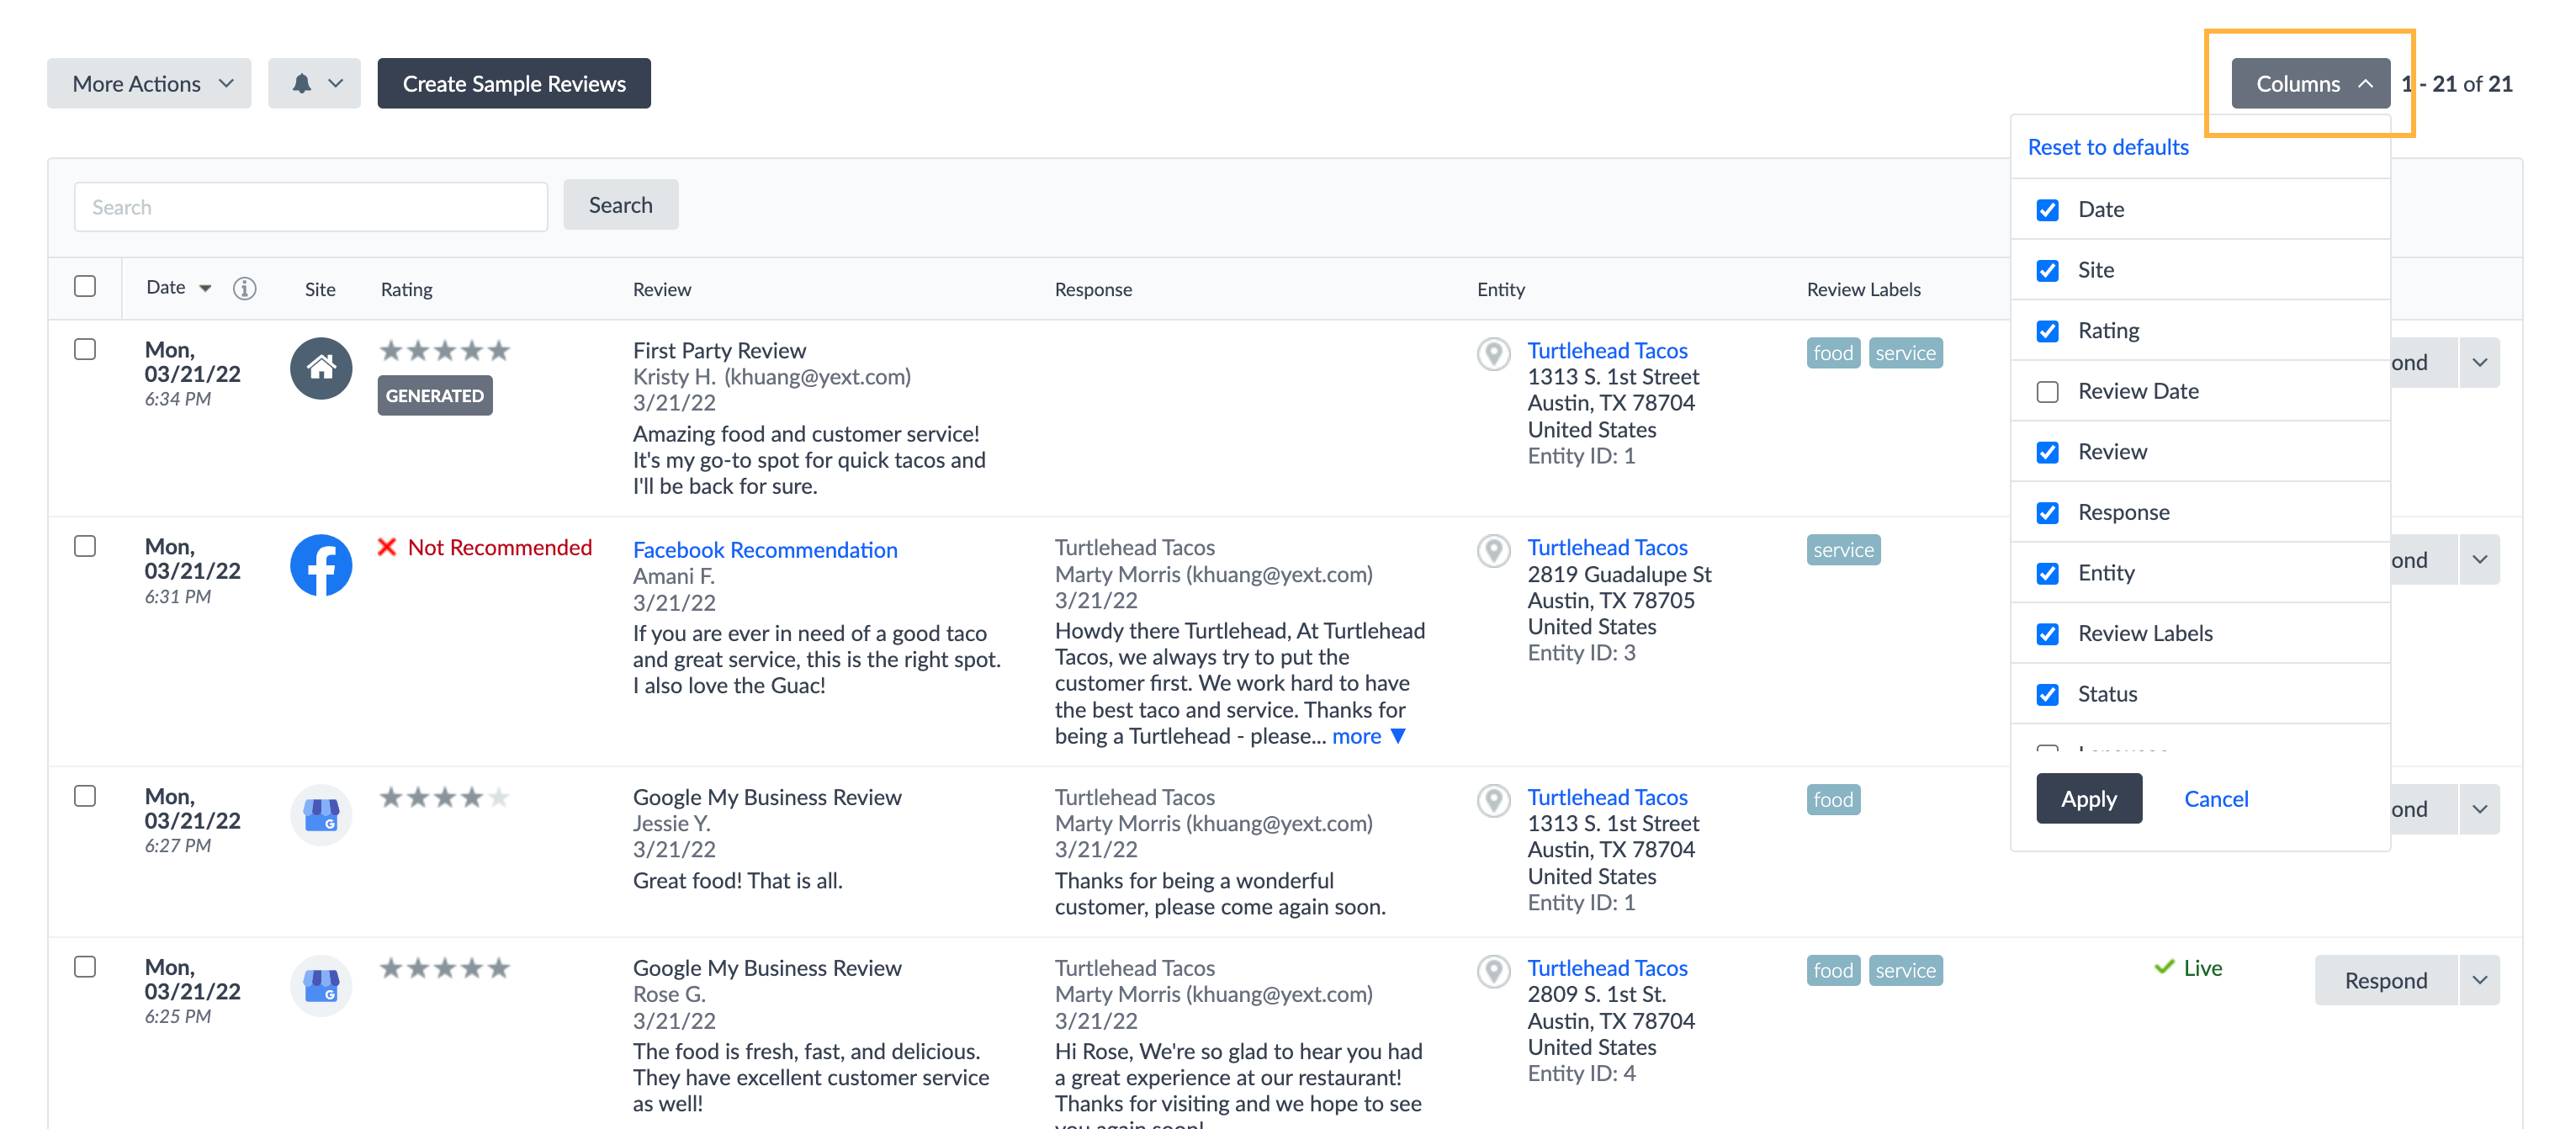Viewport: 2576px width, 1129px height.
Task: Open Respond dropdown arrow for Facebook review row
Action: tap(2479, 559)
